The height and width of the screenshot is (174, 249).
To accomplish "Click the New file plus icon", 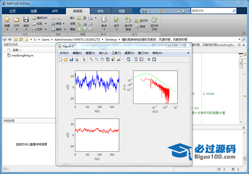I will (x=7, y=19).
